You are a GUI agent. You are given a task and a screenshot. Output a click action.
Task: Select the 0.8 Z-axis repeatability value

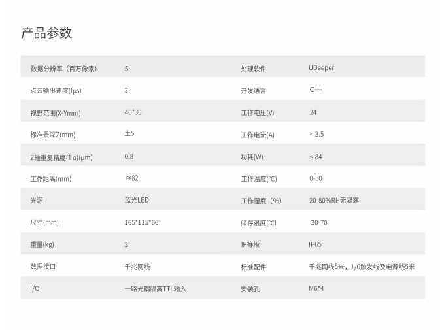coord(129,157)
